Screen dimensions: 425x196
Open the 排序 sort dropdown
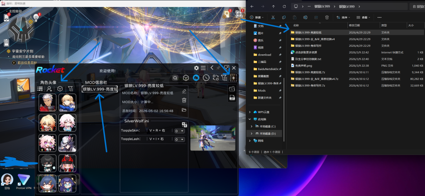coord(343,17)
